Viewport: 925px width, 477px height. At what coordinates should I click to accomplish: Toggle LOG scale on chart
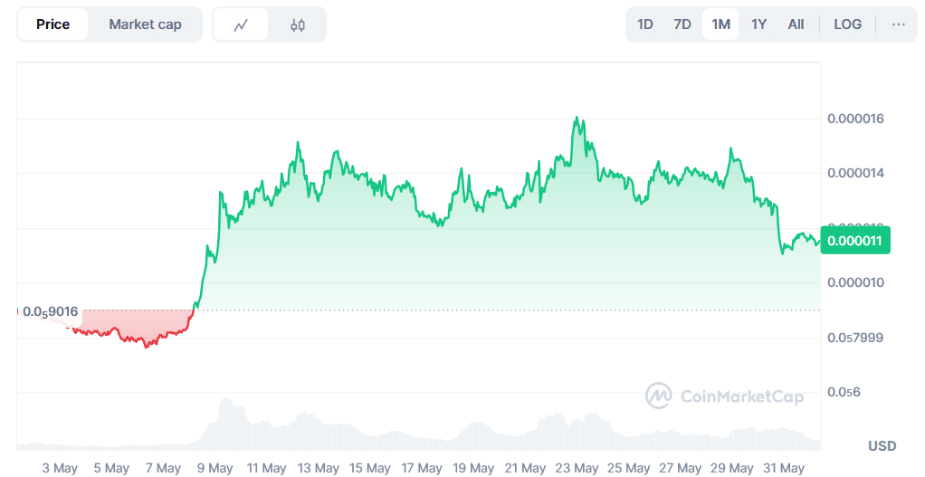coord(847,24)
